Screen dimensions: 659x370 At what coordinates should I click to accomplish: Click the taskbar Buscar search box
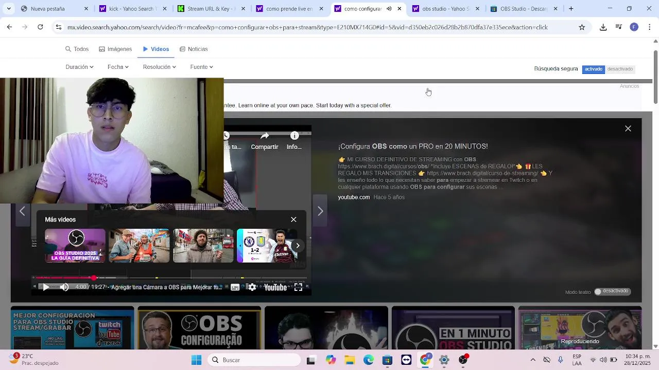[x=254, y=360]
